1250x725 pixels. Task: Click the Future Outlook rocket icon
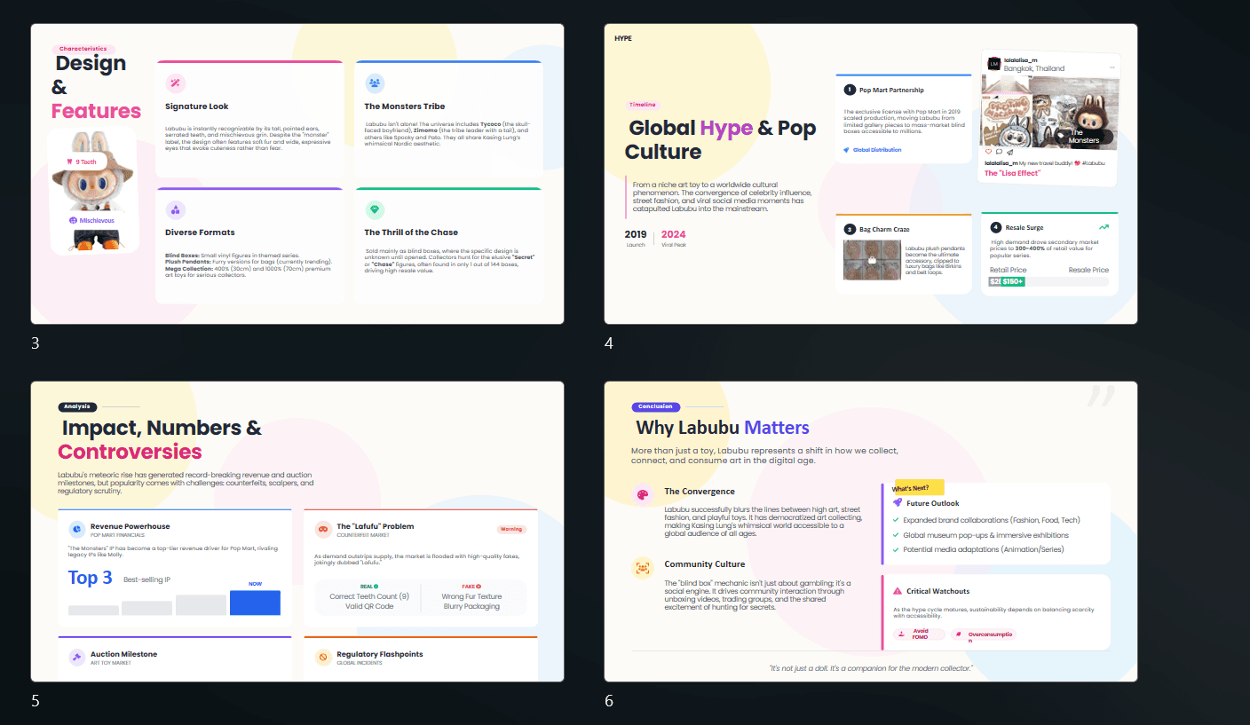[898, 503]
